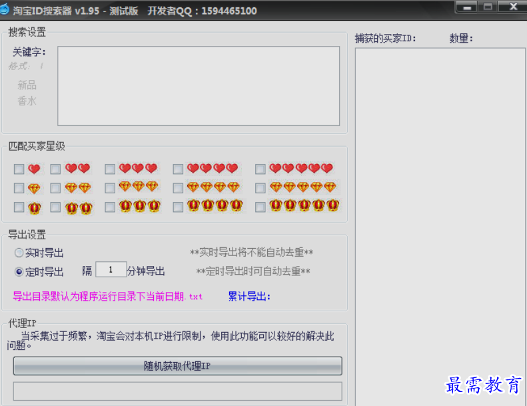Image resolution: width=527 pixels, height=406 pixels.
Task: Click the five crowns rating icon
Action: pyautogui.click(x=304, y=205)
